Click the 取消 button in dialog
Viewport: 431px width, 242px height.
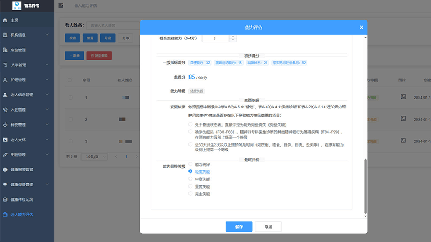268,227
